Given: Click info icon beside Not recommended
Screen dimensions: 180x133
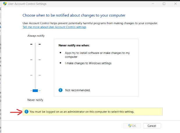Looking at the screenshot, I should 60,90.
